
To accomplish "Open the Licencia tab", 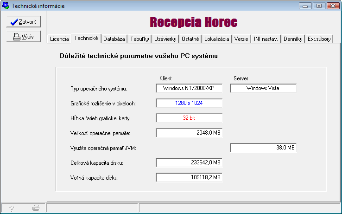I will coord(59,39).
